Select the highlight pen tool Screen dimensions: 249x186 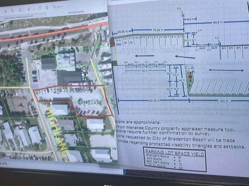click(29, 9)
